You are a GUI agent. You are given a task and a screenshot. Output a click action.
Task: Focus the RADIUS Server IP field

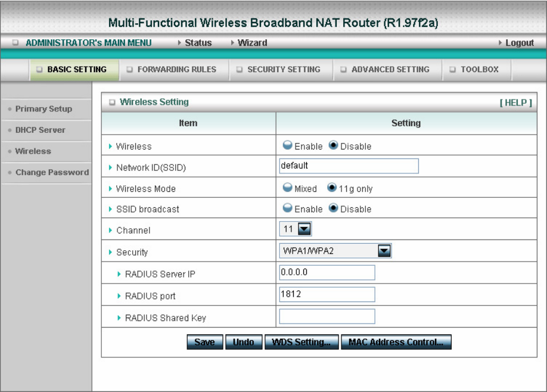tap(327, 272)
